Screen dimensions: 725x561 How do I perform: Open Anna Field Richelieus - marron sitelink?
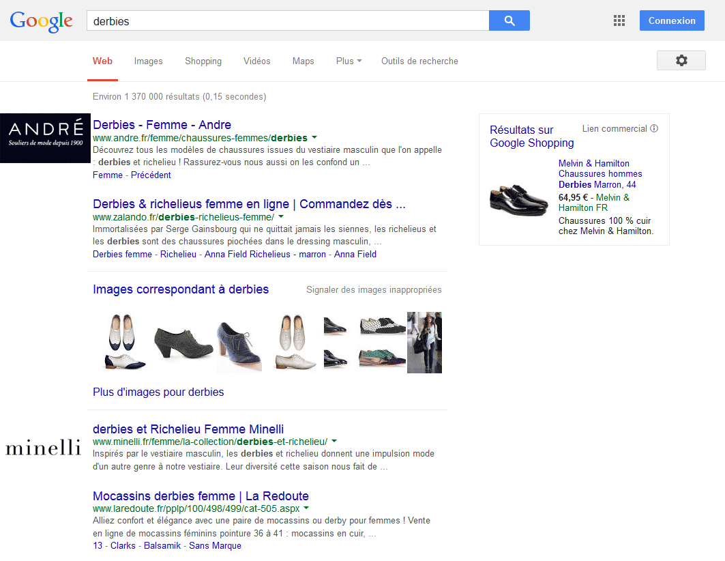(265, 254)
